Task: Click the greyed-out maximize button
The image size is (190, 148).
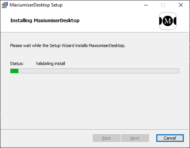Action: (163, 5)
